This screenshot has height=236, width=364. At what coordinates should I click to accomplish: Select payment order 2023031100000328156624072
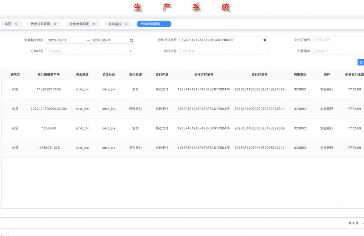[259, 89]
